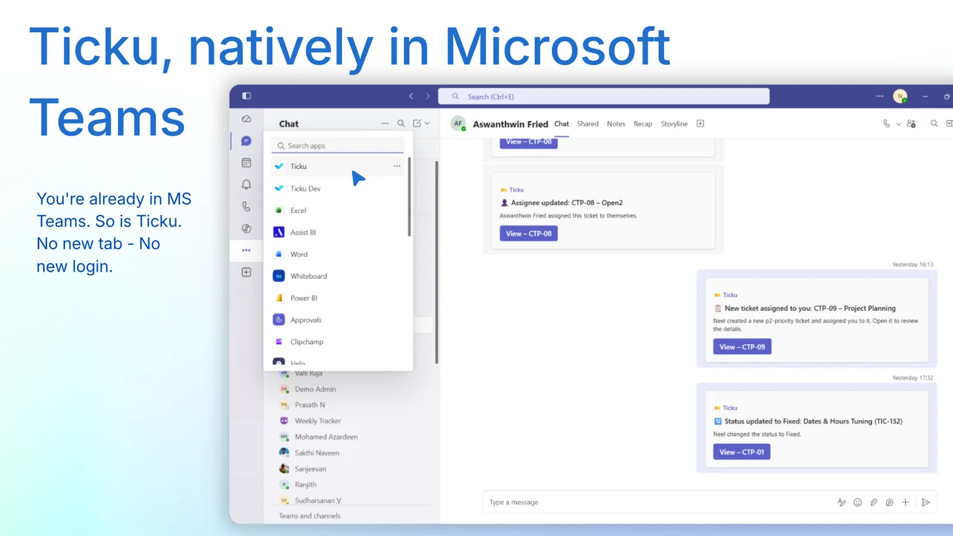Click the OneDrive cloud icon in rail
953x536 pixels.
(246, 119)
